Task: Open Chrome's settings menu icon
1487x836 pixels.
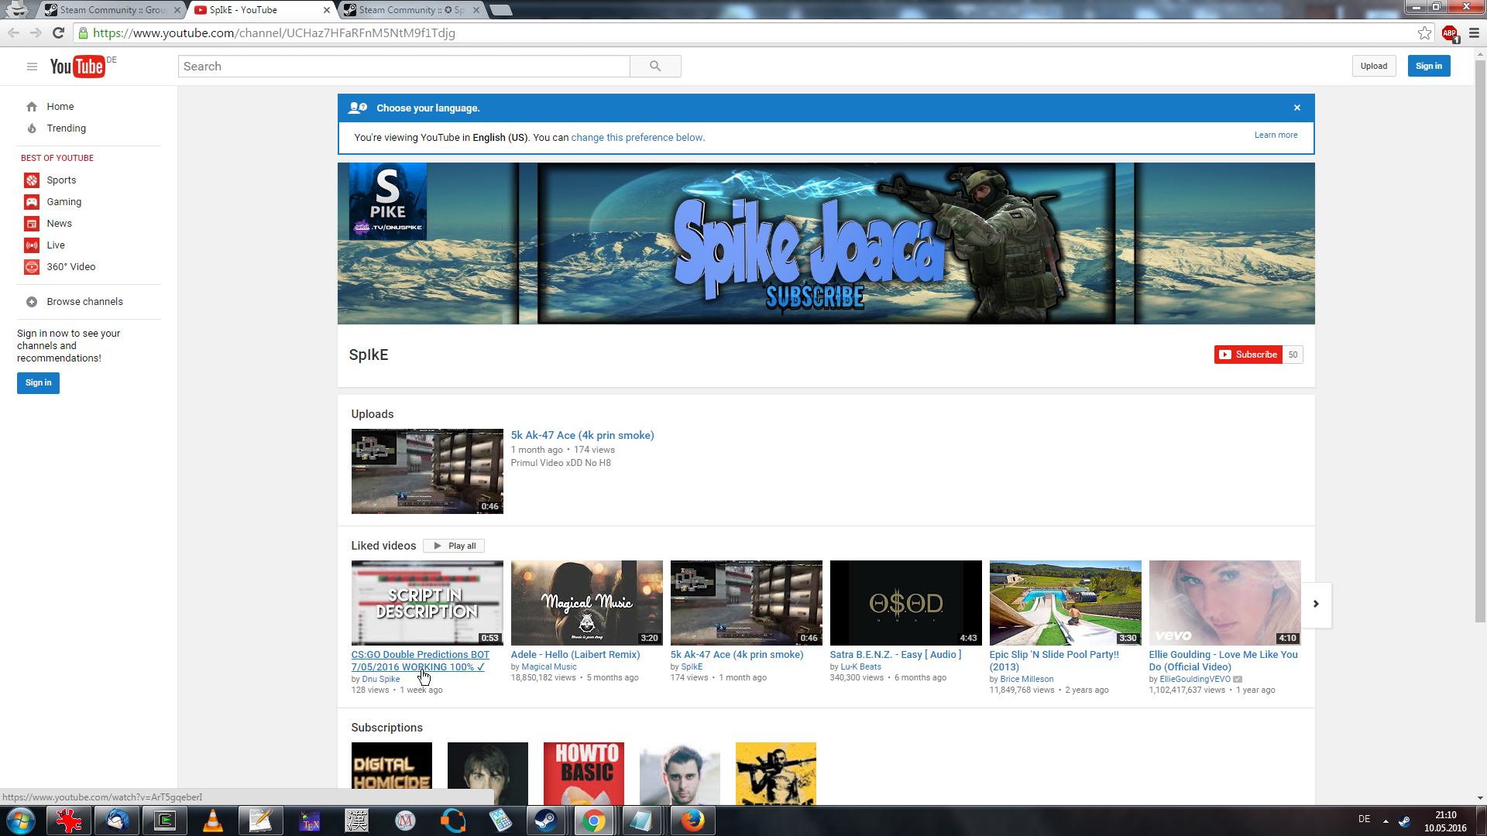Action: point(1474,33)
